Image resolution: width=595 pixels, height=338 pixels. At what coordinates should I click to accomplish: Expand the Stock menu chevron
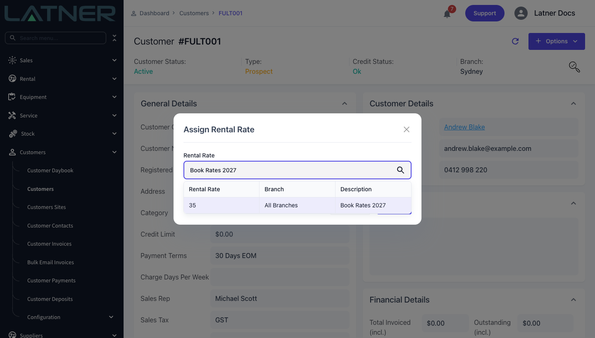click(x=114, y=134)
